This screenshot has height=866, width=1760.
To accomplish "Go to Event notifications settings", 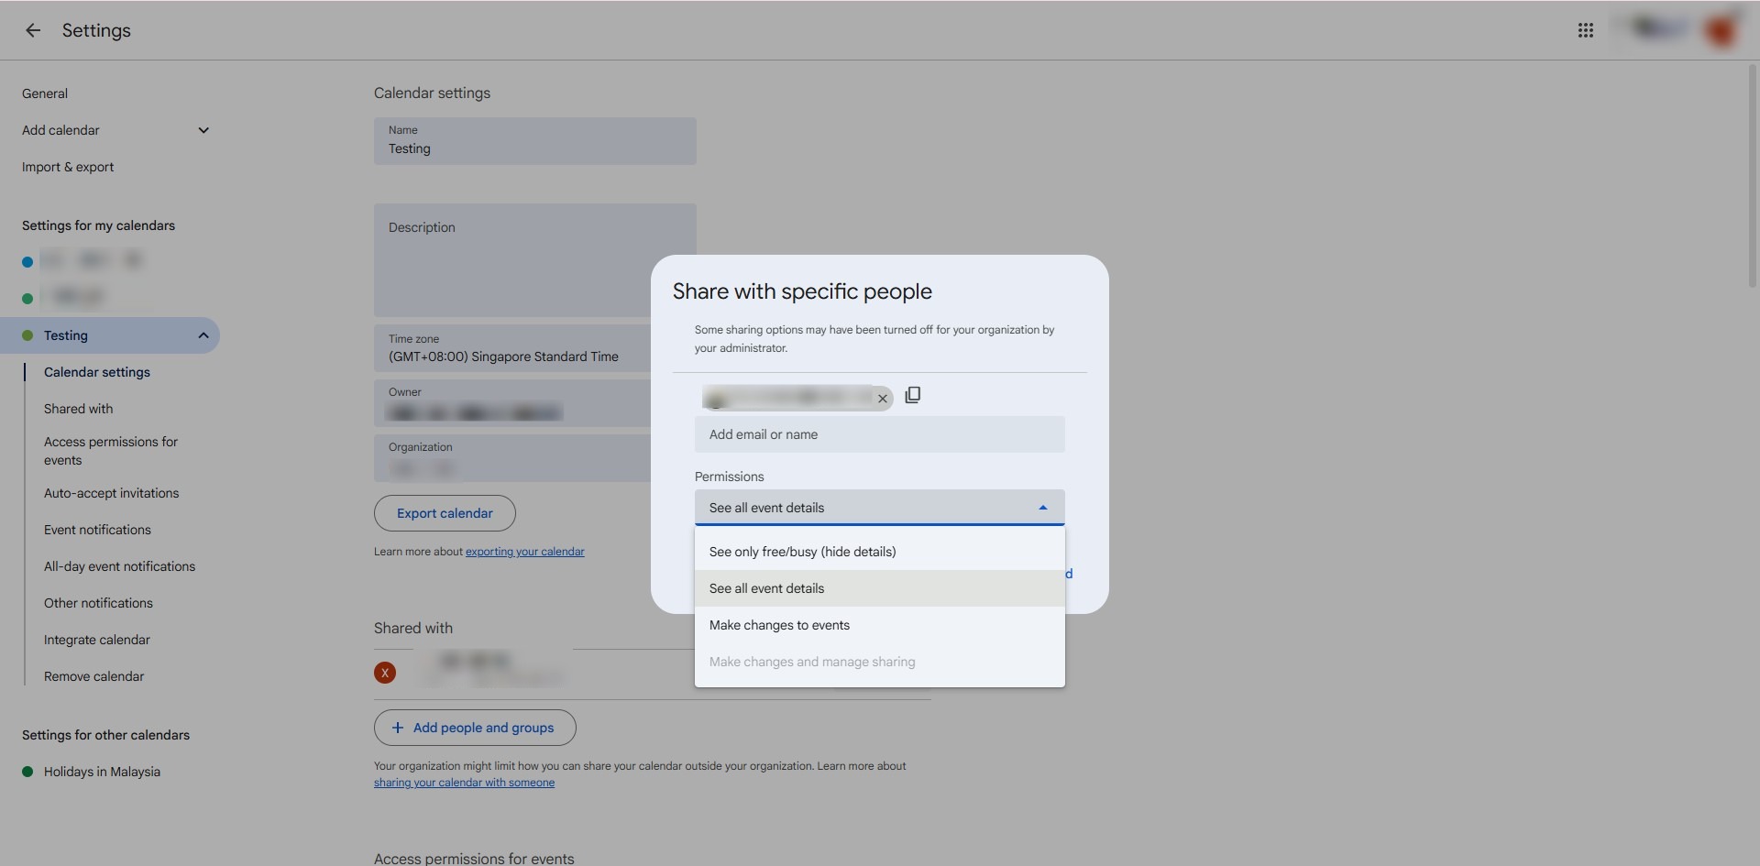I will 97,530.
